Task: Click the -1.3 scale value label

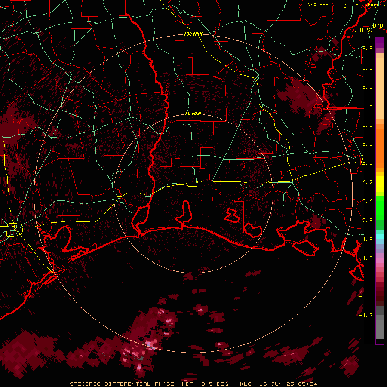Action: [x=366, y=316]
